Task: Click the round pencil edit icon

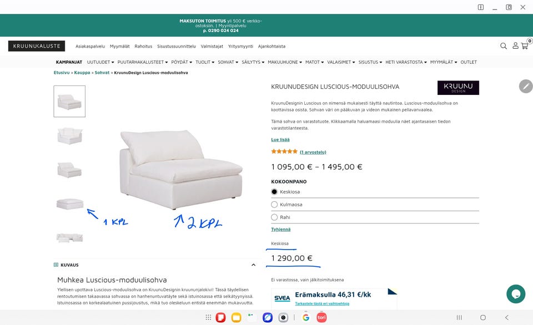Action: point(526,87)
